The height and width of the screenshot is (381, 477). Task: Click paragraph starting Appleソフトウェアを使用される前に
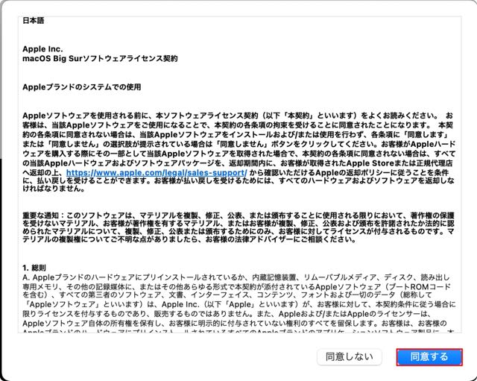point(238,152)
